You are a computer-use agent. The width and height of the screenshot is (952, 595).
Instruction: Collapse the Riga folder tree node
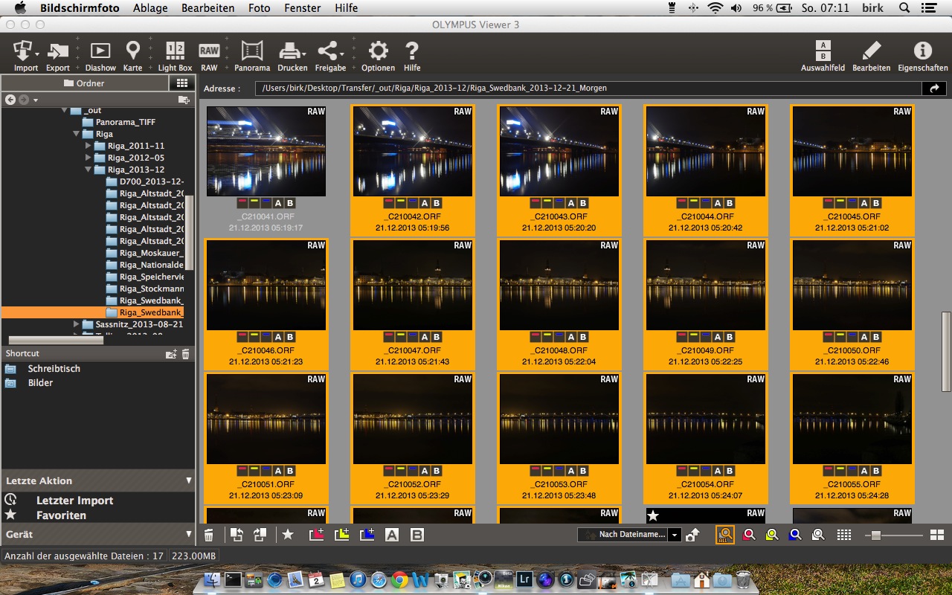coord(77,135)
